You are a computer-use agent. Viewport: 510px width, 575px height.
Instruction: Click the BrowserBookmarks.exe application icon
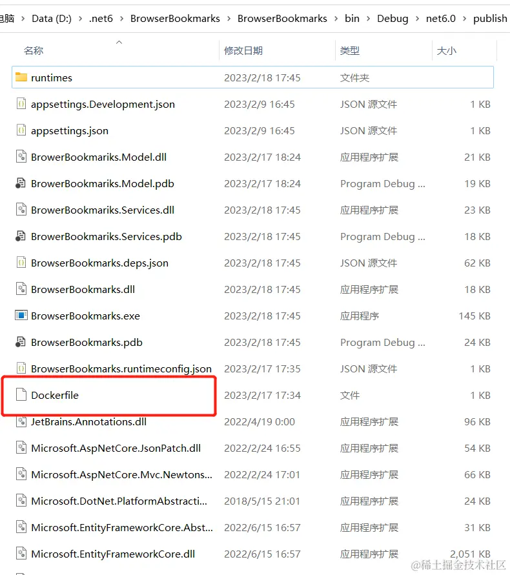click(x=21, y=316)
